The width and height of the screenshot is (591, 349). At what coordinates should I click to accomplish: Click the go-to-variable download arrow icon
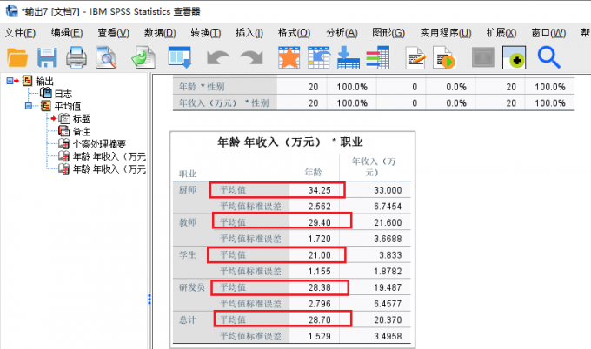click(x=348, y=57)
